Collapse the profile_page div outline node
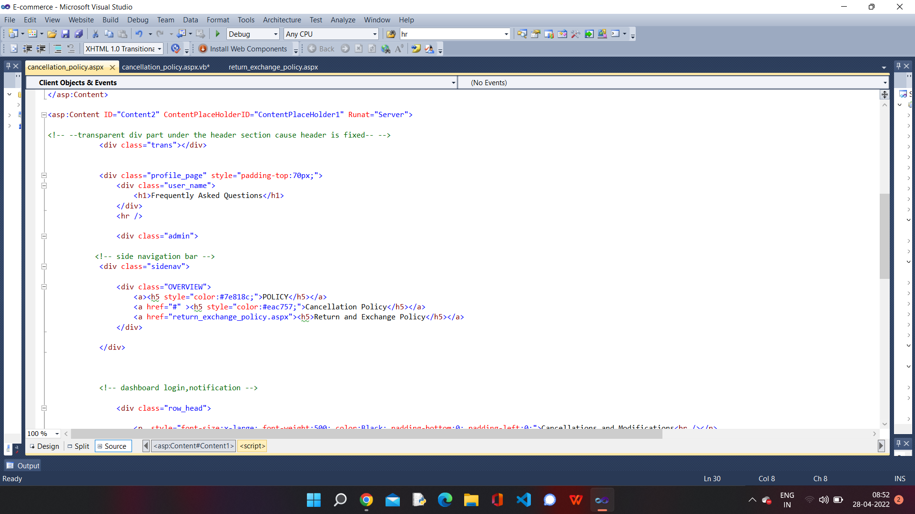 click(44, 175)
